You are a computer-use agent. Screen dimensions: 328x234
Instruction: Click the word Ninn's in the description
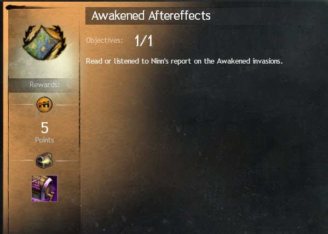tap(160, 61)
